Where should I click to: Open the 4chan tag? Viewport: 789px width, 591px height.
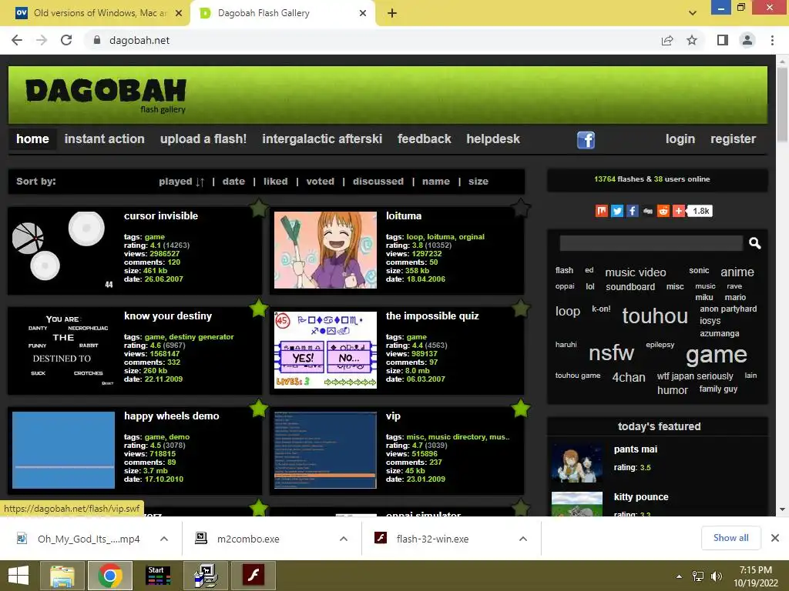pyautogui.click(x=629, y=377)
